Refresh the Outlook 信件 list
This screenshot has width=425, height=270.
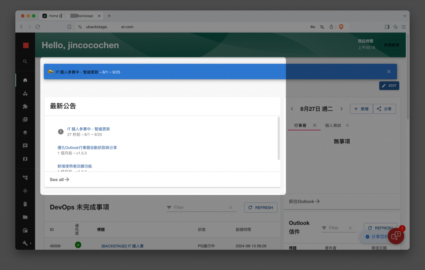coord(380,228)
